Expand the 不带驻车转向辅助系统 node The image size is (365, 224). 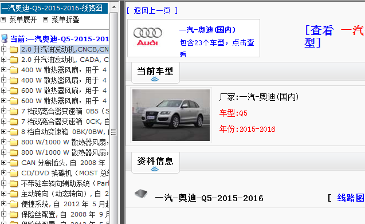point(3,183)
